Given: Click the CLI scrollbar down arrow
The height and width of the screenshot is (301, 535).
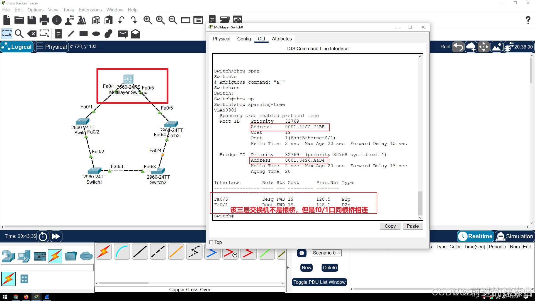Looking at the screenshot, I should click(x=420, y=218).
